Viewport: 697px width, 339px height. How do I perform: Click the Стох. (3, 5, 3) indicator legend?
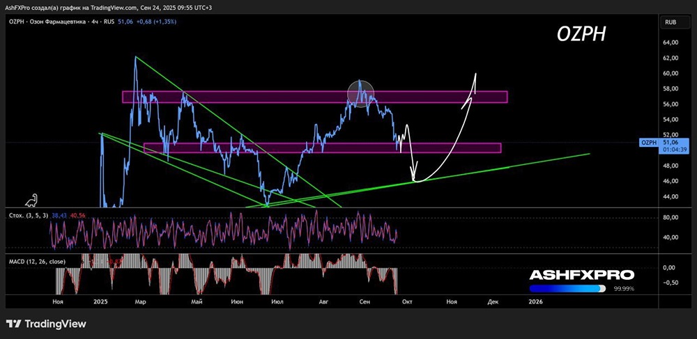pos(29,215)
